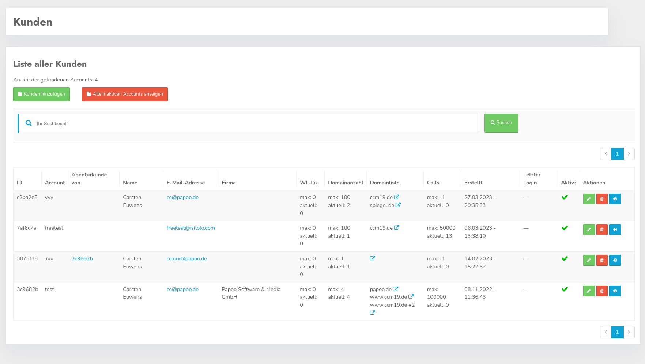Open external link icon next to papoo.de

click(396, 289)
